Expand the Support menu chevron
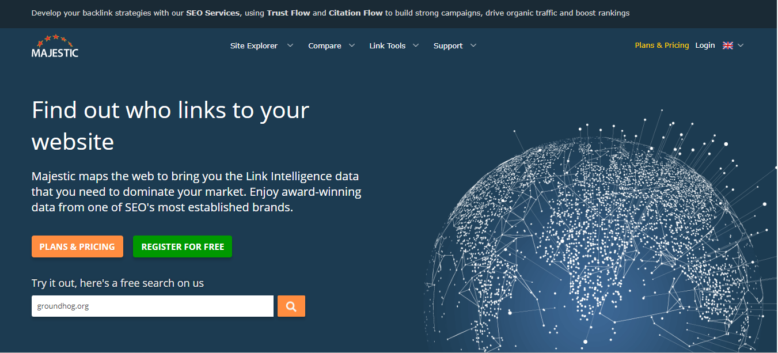The height and width of the screenshot is (353, 778). 473,45
